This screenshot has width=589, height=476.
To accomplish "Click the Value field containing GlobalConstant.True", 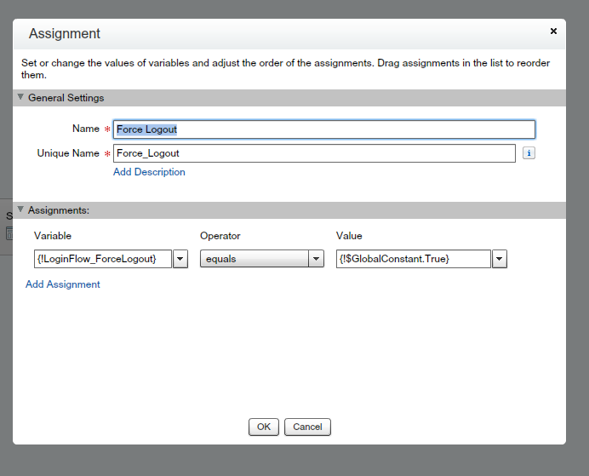I will (x=413, y=259).
